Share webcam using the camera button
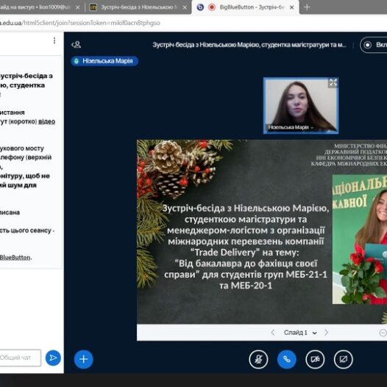 click(x=315, y=359)
